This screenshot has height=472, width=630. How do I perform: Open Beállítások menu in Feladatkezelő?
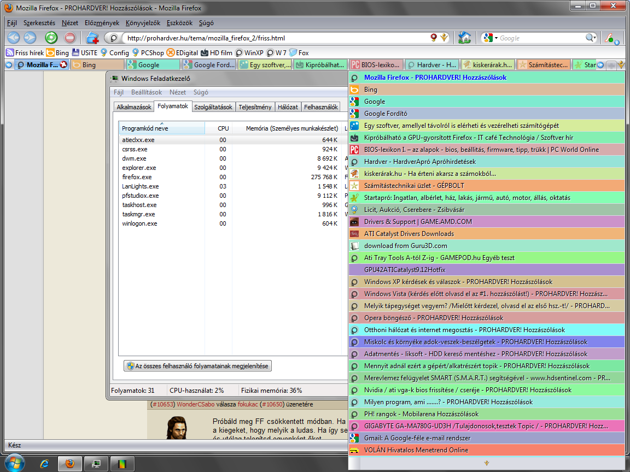pyautogui.click(x=146, y=92)
